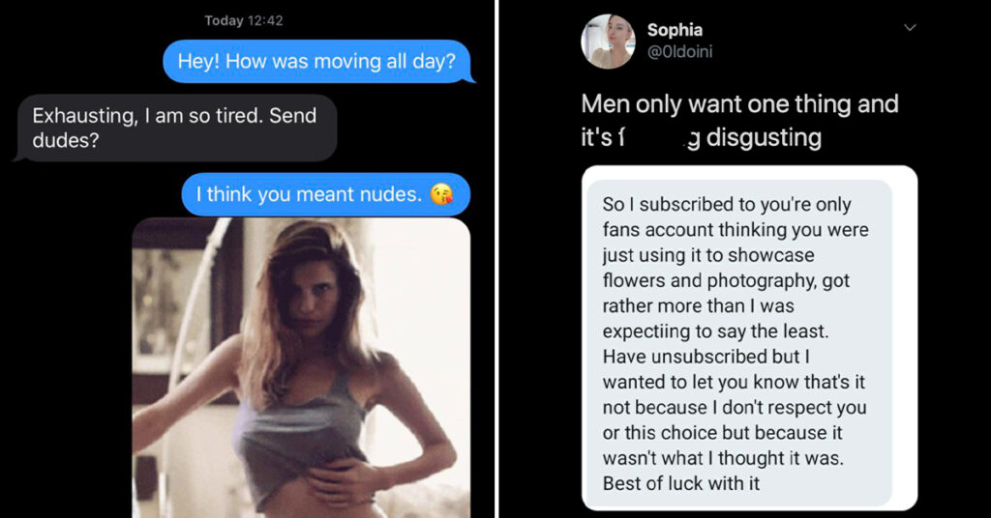Click the "Best of luck with it" line
The height and width of the screenshot is (518, 991).
(680, 483)
